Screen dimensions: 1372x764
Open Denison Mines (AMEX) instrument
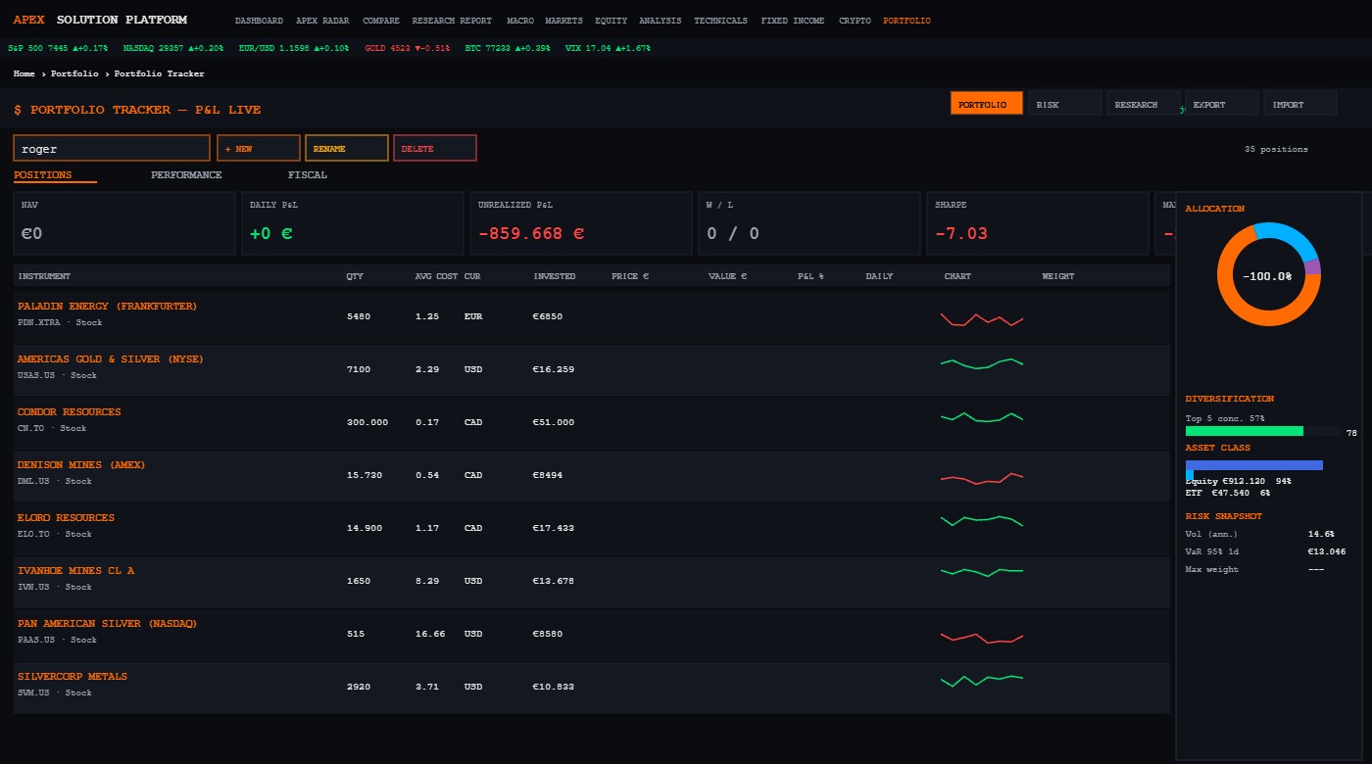click(x=81, y=465)
